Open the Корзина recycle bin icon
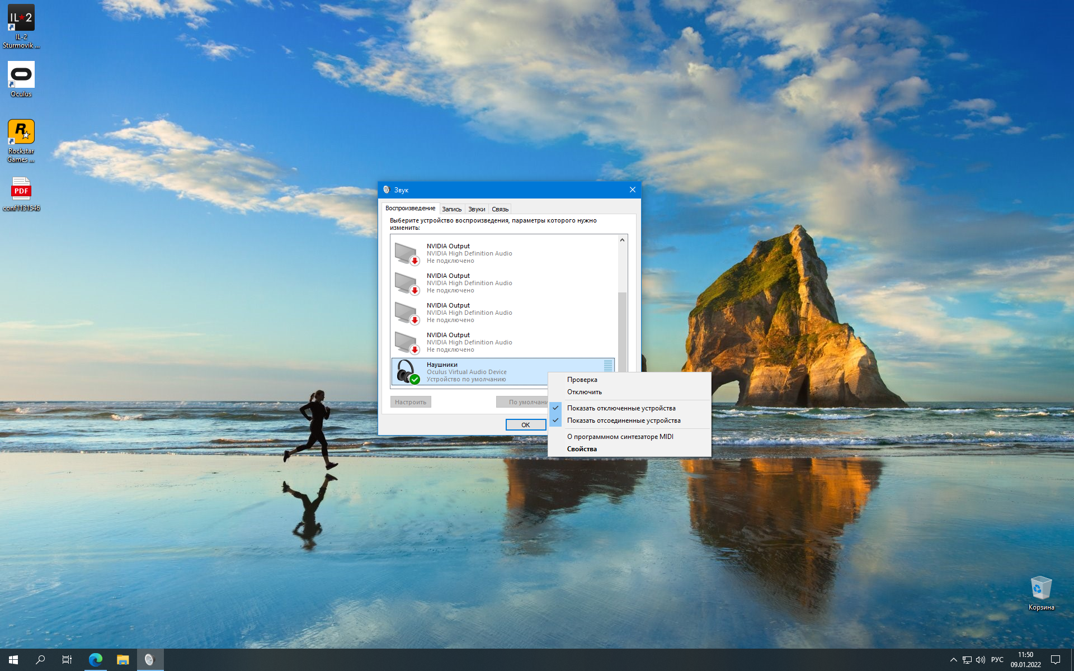Viewport: 1074px width, 671px height. (x=1041, y=593)
